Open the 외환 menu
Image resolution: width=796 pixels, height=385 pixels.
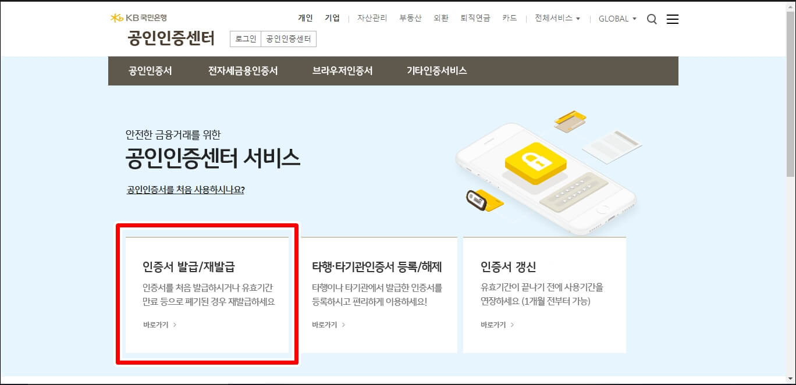click(x=441, y=18)
